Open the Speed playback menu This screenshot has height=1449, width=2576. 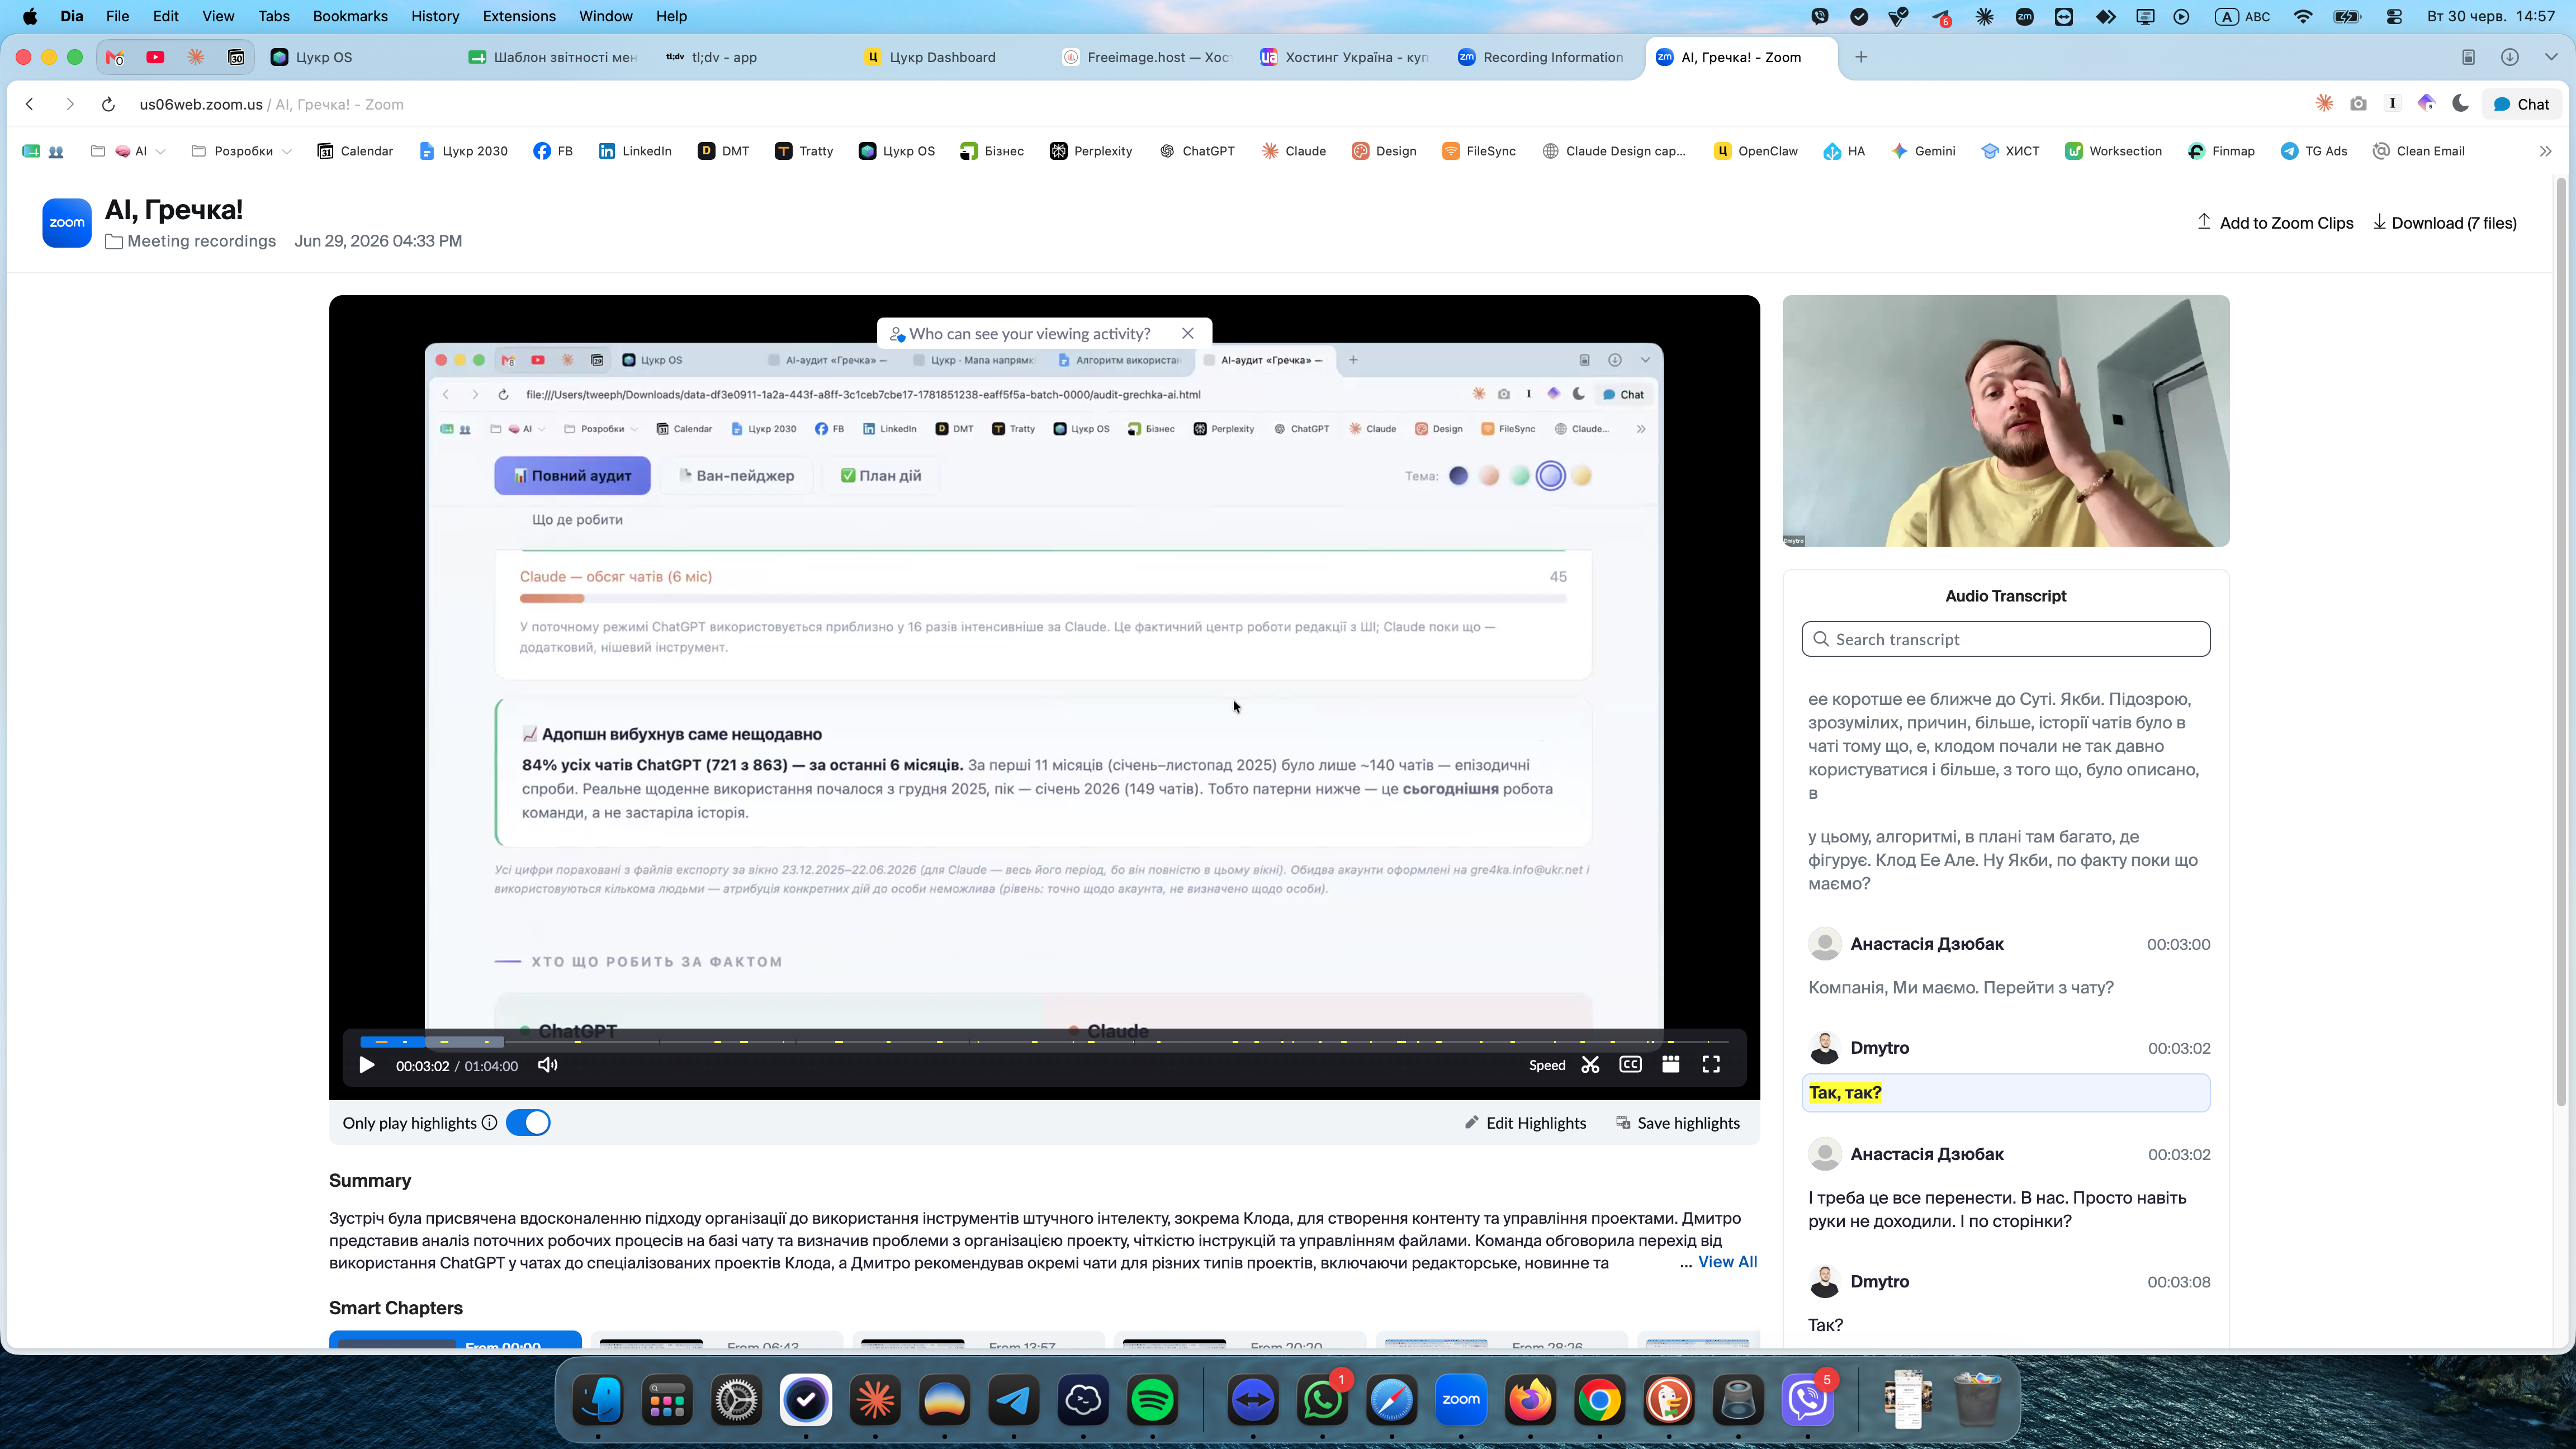pos(1547,1065)
